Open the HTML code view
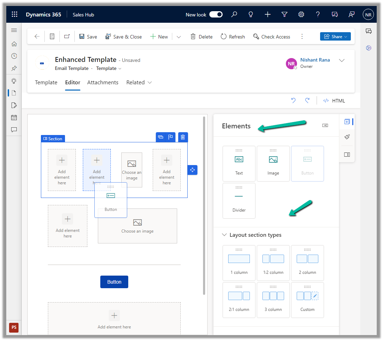Image resolution: width=383 pixels, height=341 pixels. [334, 101]
